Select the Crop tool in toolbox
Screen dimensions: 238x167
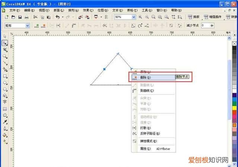click(5, 50)
